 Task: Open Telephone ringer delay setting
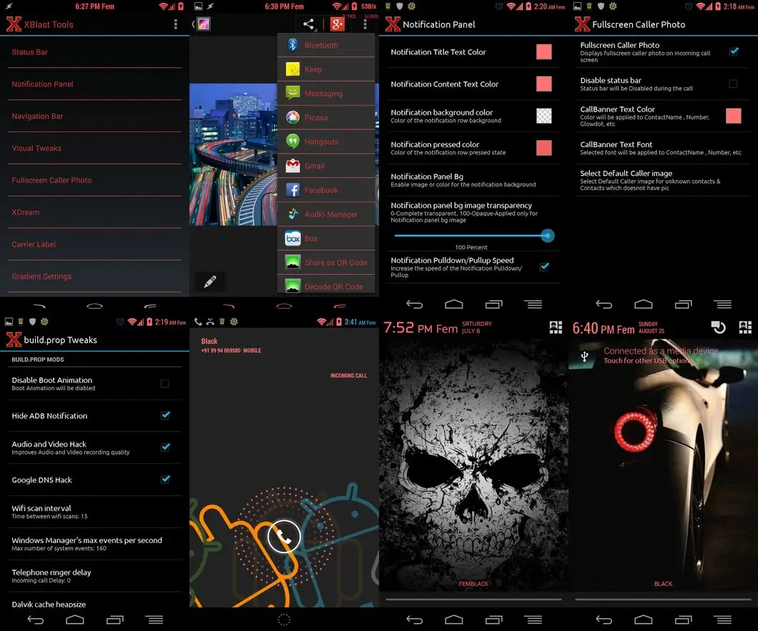94,576
